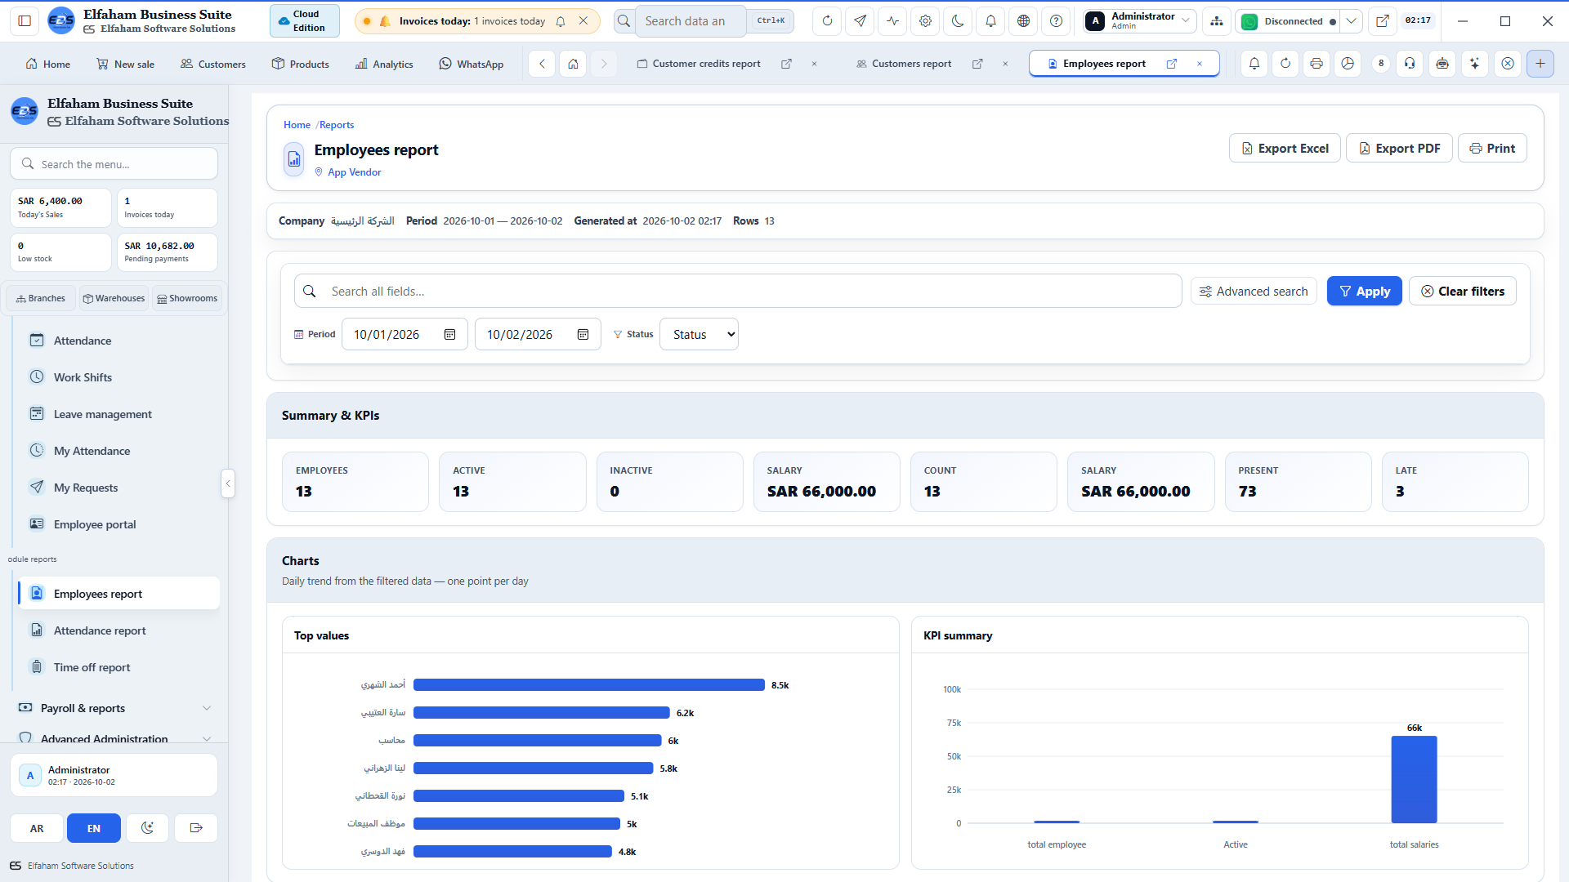
Task: Click the notifications bell in top toolbar
Action: pos(990,21)
